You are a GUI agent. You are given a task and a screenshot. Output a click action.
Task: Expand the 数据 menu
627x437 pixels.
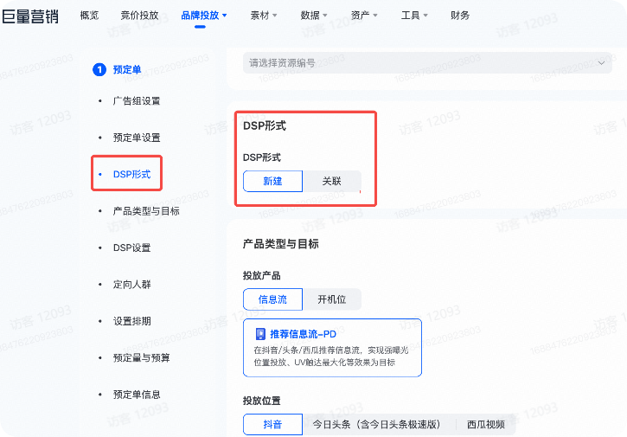click(314, 16)
